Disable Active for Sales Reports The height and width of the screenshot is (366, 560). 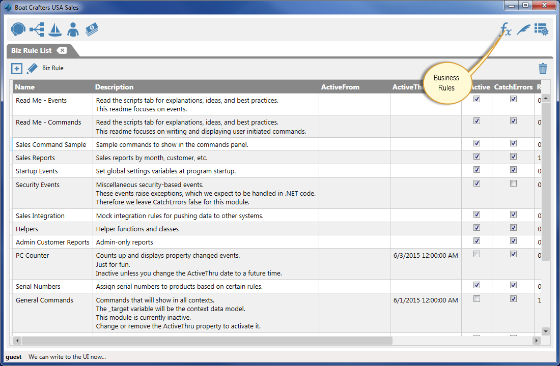tap(477, 156)
